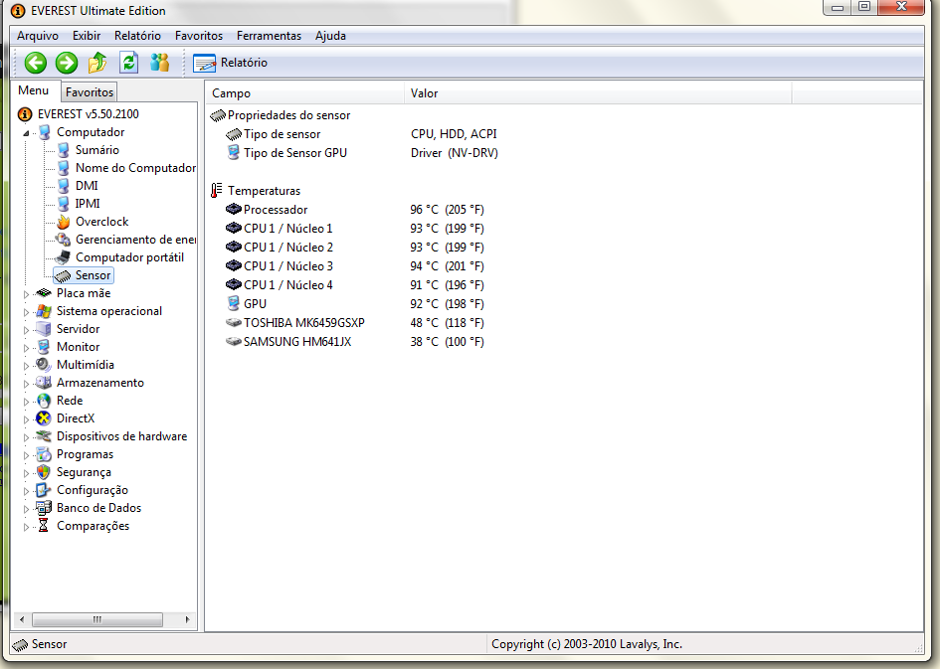Open the Ferramentas menu
Image resolution: width=940 pixels, height=669 pixels.
point(269,36)
